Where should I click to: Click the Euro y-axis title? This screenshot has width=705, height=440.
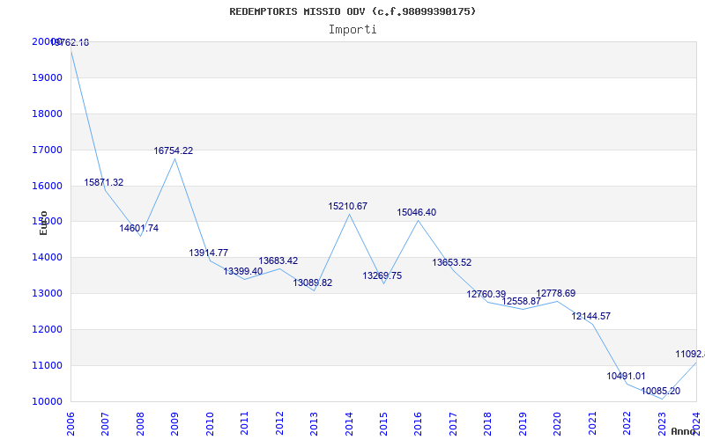[43, 223]
